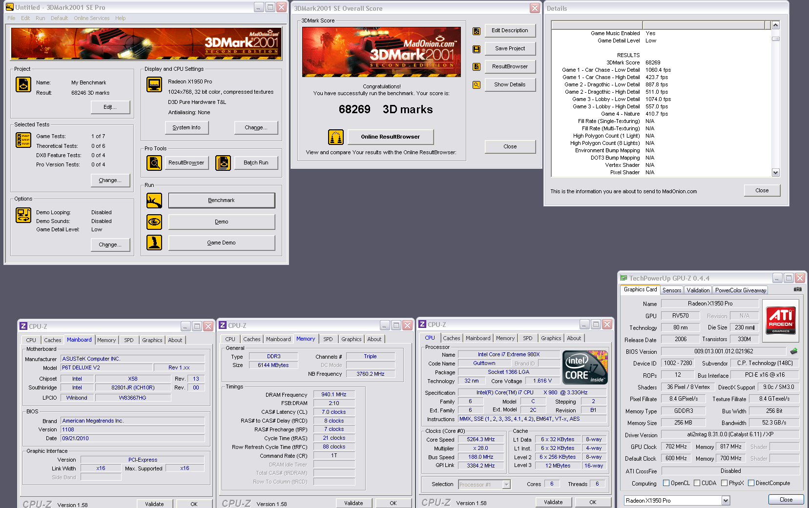This screenshot has height=508, width=809.
Task: Click the Batch Run icon in Pro Tools
Action: pos(223,163)
